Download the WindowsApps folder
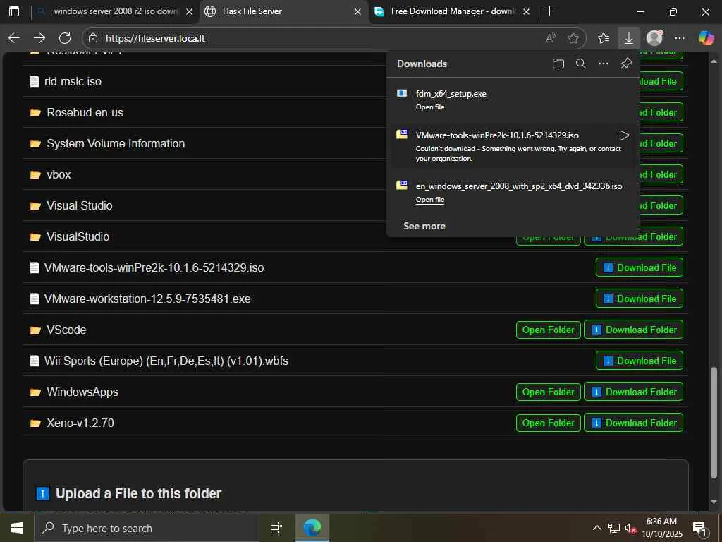 coord(634,392)
